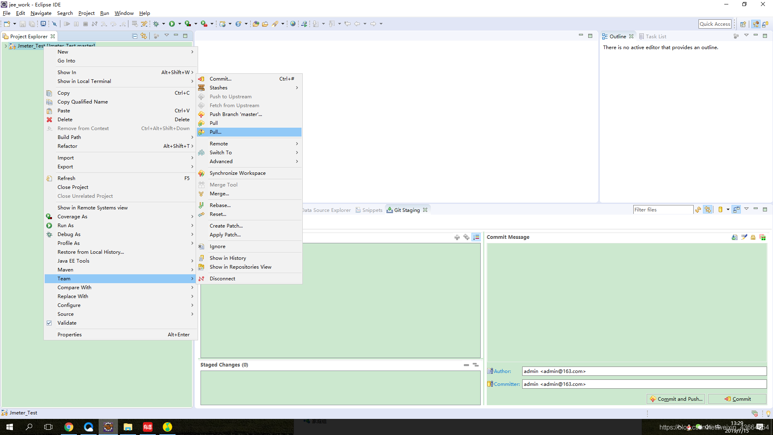Click the Open Web Browser globe icon

click(x=293, y=24)
